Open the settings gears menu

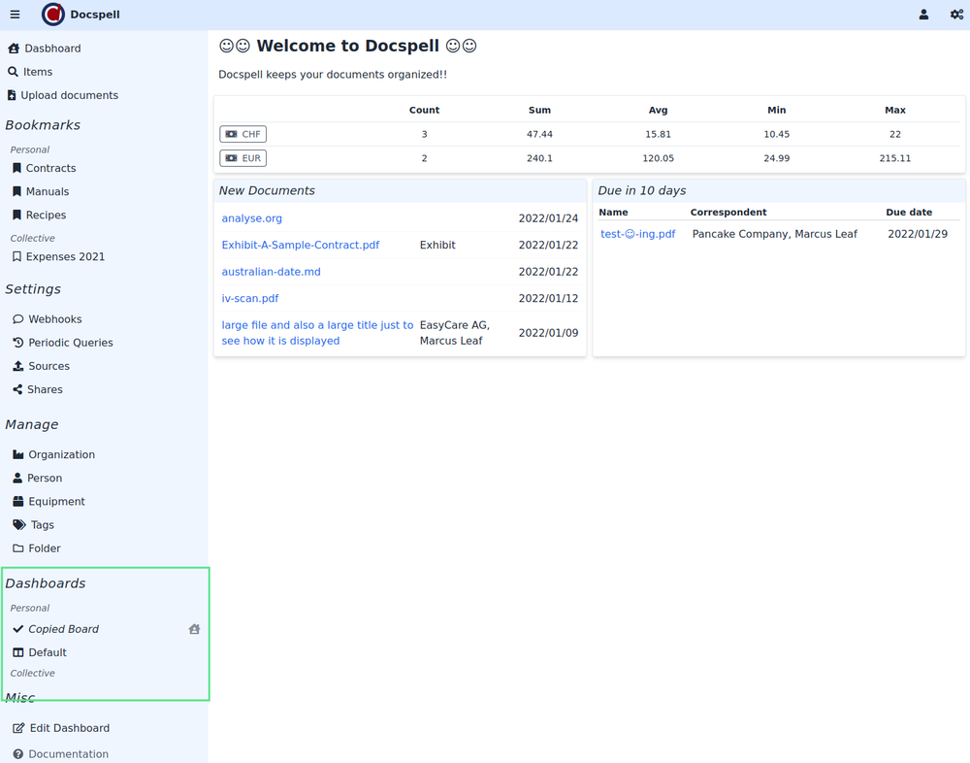pyautogui.click(x=956, y=15)
